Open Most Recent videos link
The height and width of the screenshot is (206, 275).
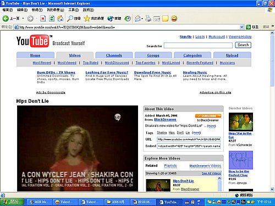tap(42, 63)
